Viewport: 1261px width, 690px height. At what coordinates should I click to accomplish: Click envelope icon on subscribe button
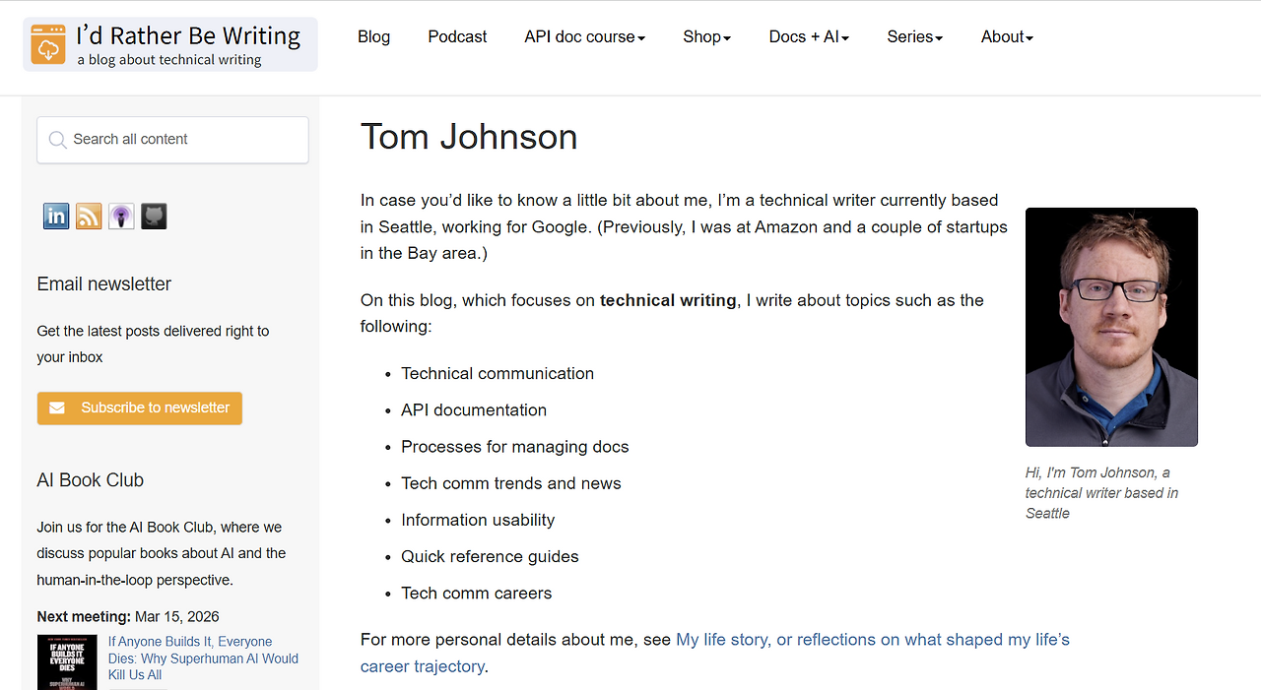tap(57, 408)
